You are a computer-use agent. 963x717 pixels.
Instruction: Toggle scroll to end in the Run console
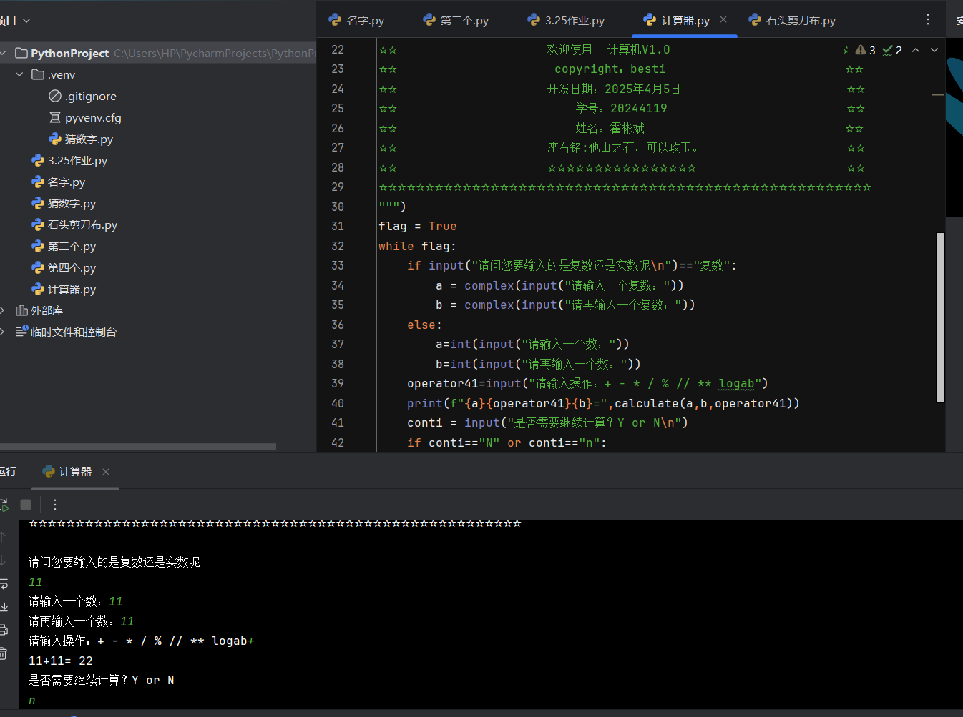[4, 607]
